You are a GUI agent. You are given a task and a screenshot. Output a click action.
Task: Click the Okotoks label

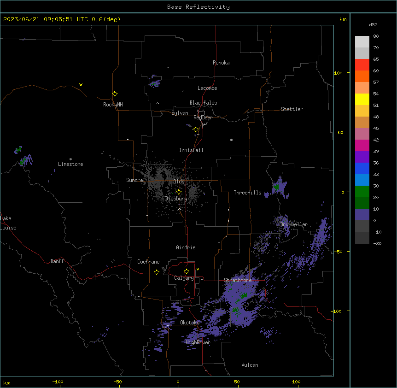coord(190,323)
